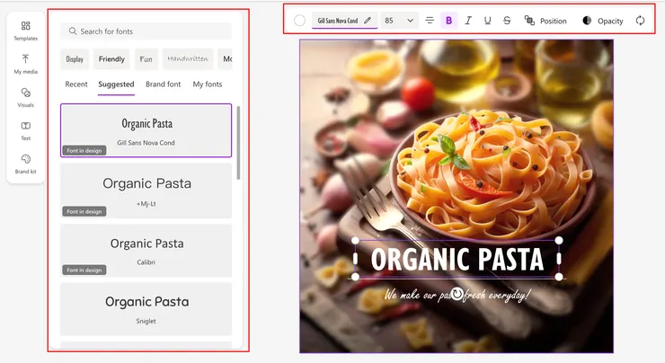Open the Visuals sidebar panel
This screenshot has width=665, height=363.
click(x=25, y=97)
